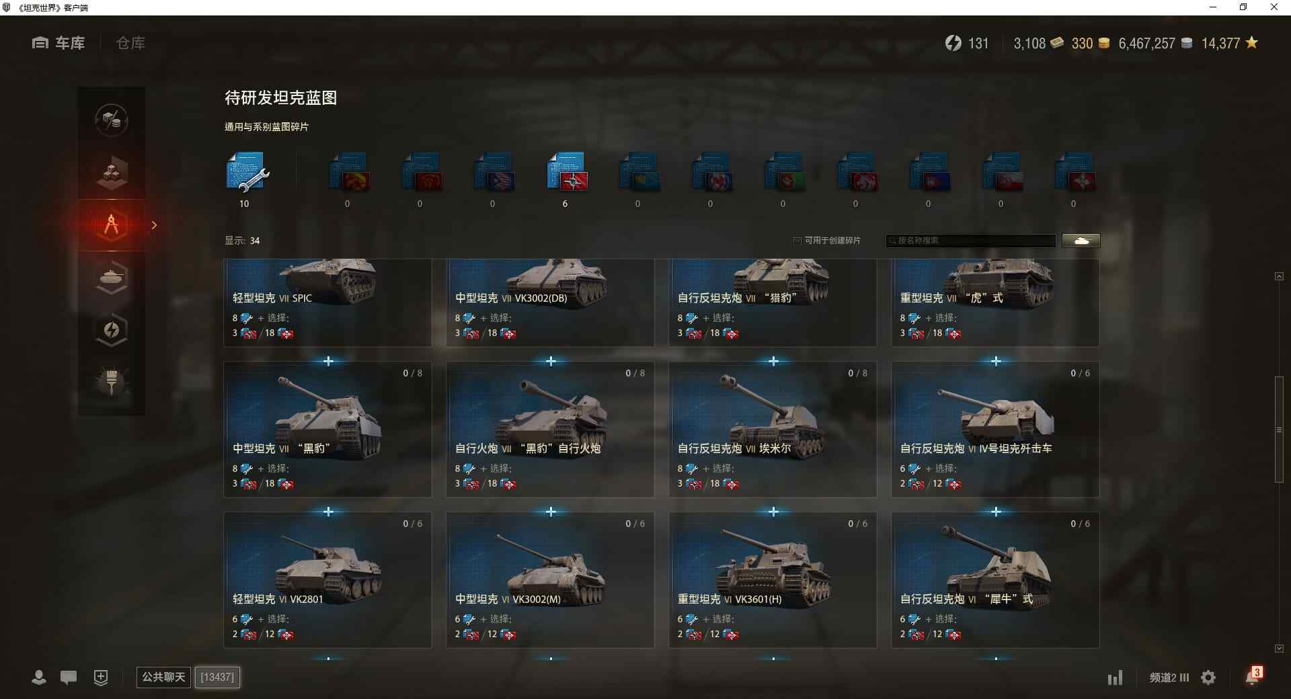Click the plus above 中型坦克 黑豹 card
The width and height of the screenshot is (1291, 699).
[328, 362]
